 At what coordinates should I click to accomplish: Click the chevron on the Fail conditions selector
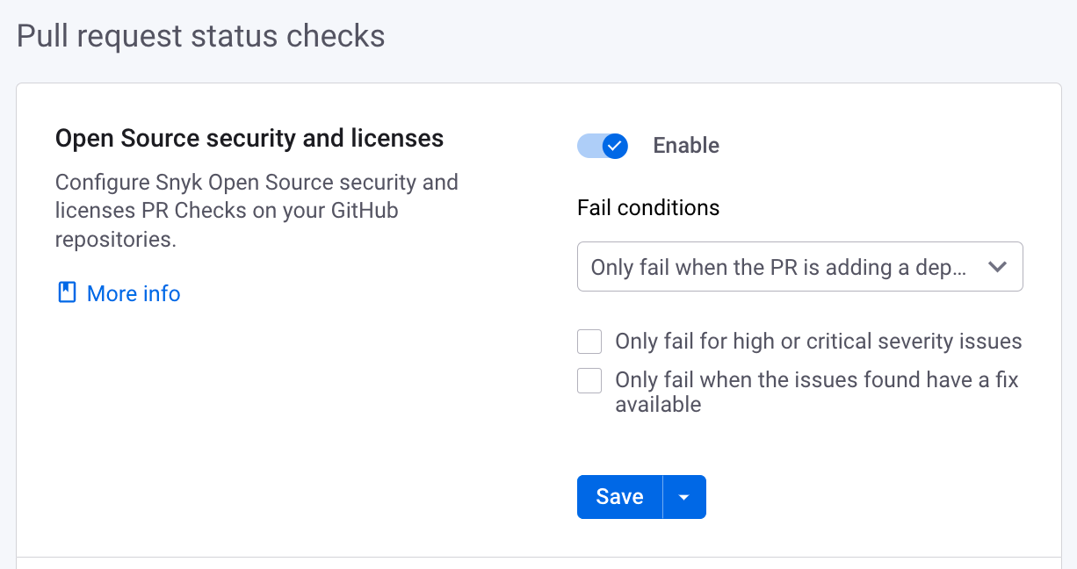(x=998, y=266)
